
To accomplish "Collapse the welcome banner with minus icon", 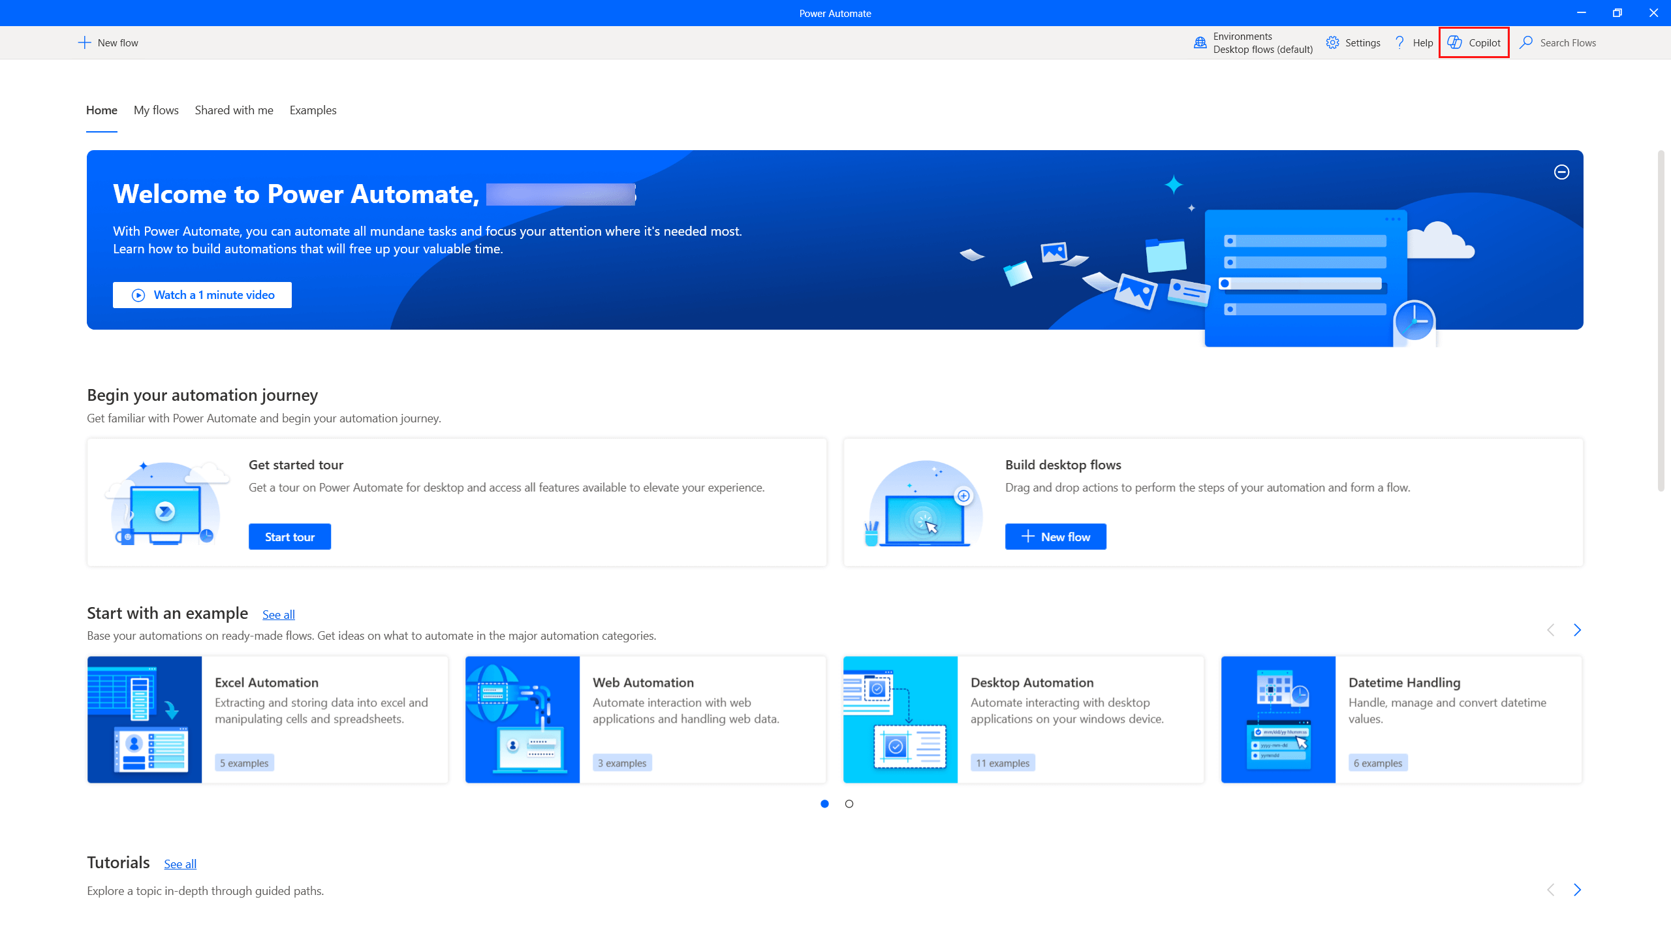I will point(1561,172).
